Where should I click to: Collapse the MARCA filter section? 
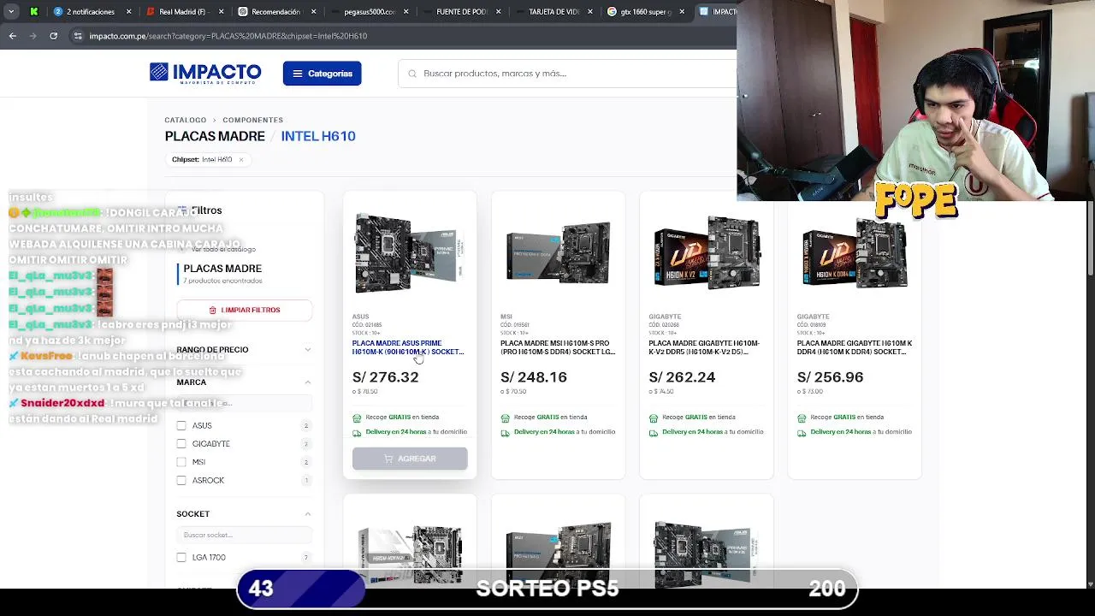coord(308,382)
